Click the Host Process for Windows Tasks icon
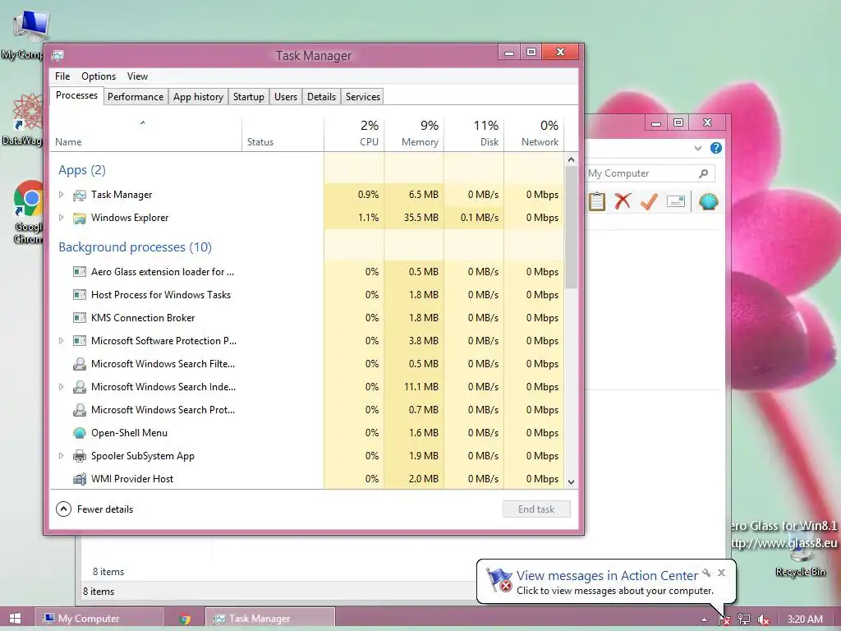Image resolution: width=841 pixels, height=631 pixels. point(80,295)
